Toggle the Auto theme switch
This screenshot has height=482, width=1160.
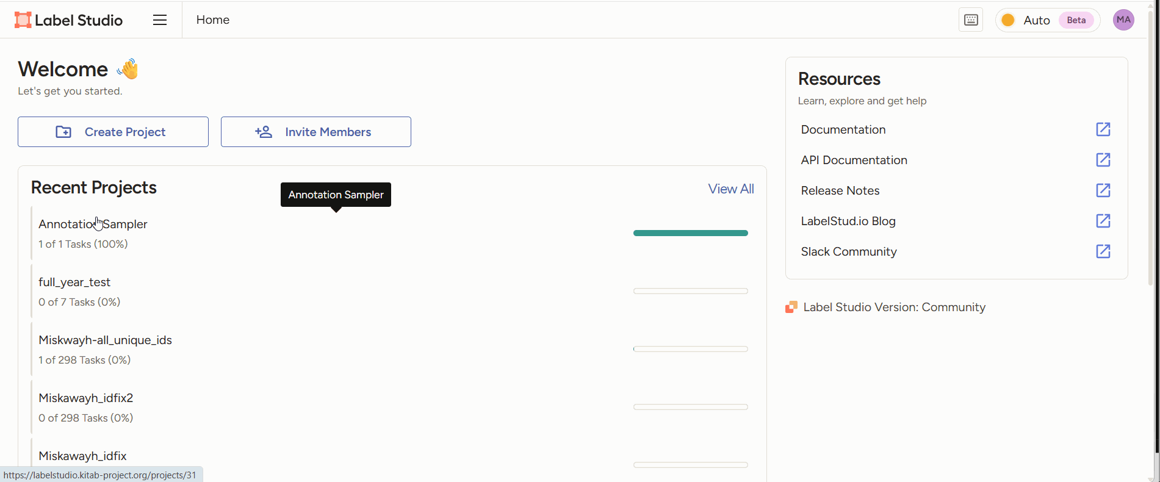(1047, 20)
